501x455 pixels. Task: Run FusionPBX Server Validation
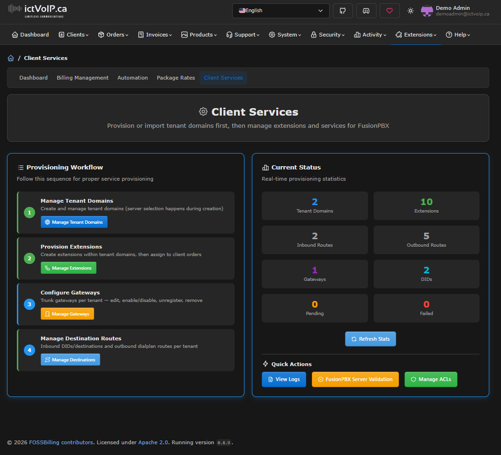[x=355, y=379]
